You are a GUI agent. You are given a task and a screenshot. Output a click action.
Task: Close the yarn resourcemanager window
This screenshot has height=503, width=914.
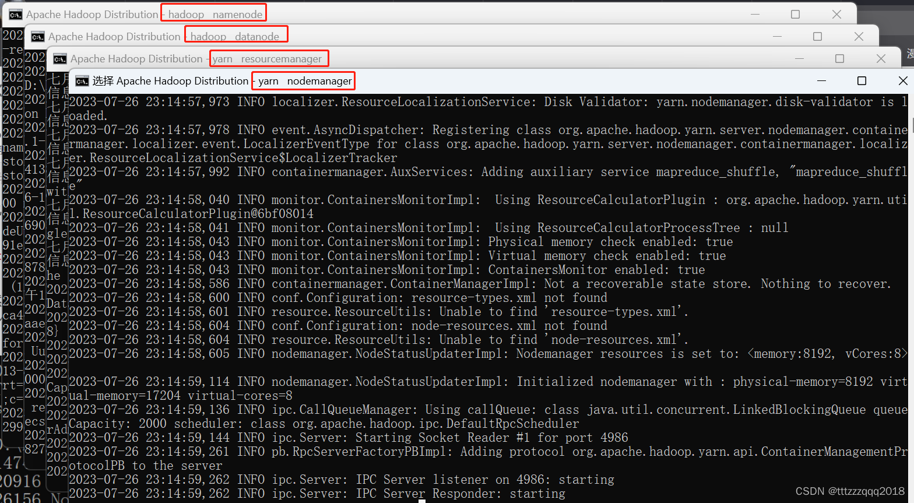881,58
